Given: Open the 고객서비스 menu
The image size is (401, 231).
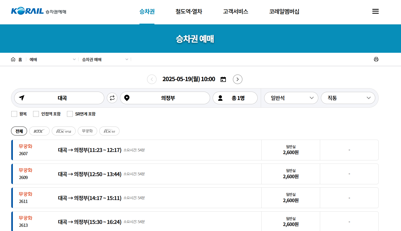Looking at the screenshot, I should (236, 12).
